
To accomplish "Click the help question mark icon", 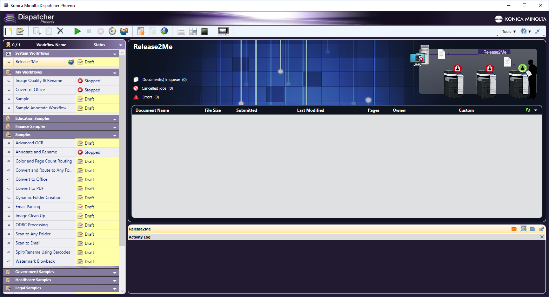I will click(524, 31).
